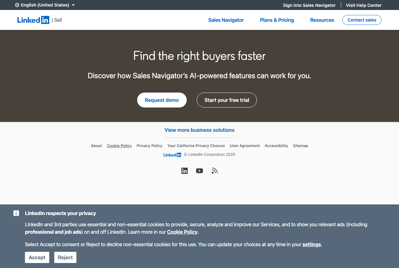Click 'LinkedIn respects your privacy' heading
The height and width of the screenshot is (268, 399).
click(60, 213)
